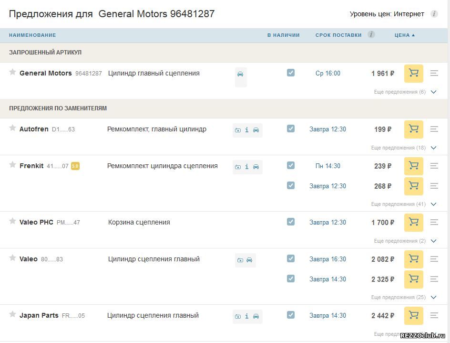450x343 pixels.
Task: Click the car applicability icon in General Motors row
Action: click(240, 74)
